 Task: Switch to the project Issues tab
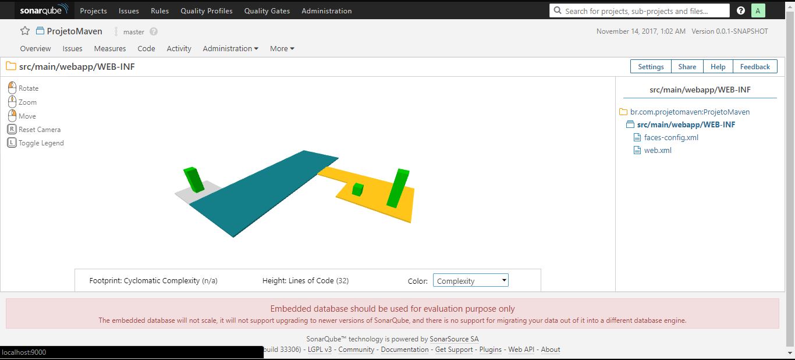click(73, 48)
